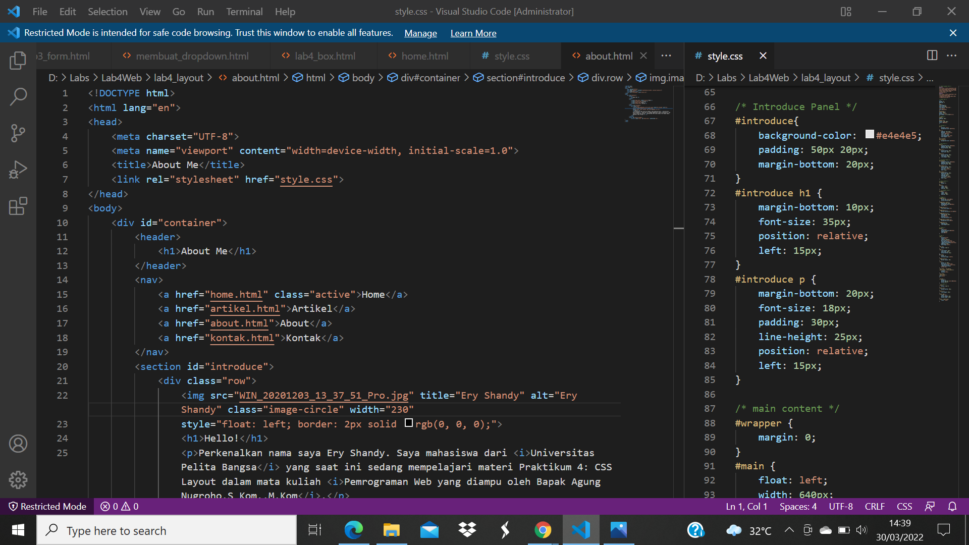
Task: Open the Accounts menu in activity bar
Action: coord(18,444)
